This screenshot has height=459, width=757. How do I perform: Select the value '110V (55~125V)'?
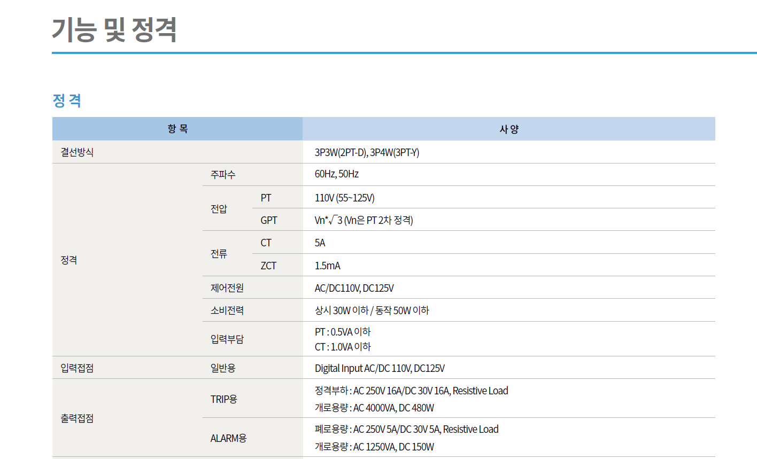[344, 198]
